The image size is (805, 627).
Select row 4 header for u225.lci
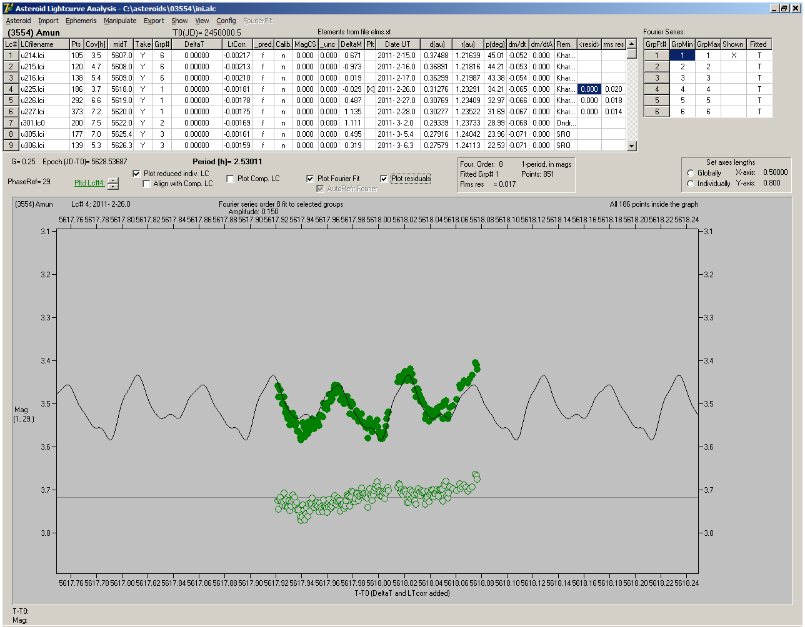(x=11, y=89)
